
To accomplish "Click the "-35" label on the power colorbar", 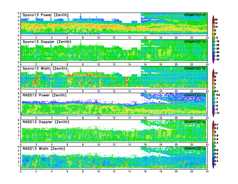I will [x=217, y=56].
